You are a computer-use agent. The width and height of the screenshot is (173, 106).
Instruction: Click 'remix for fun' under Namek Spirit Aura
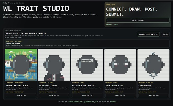click(21, 95)
